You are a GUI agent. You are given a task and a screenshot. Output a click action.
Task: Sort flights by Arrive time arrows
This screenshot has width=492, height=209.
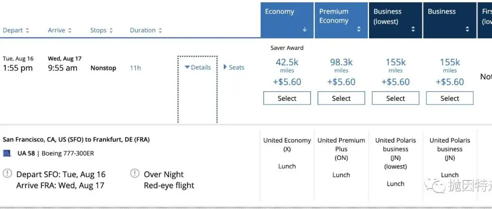(x=70, y=31)
